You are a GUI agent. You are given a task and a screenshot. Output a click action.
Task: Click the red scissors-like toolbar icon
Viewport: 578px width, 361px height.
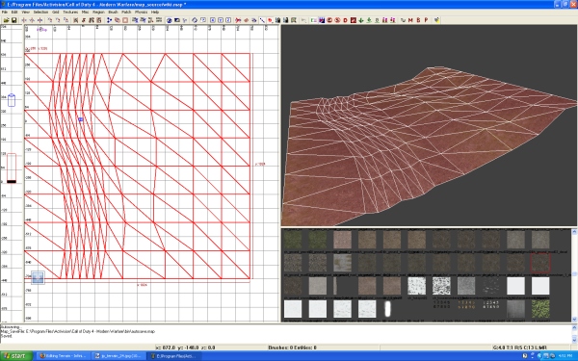pyautogui.click(x=238, y=20)
